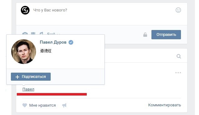The image size is (199, 115).
Task: Toggle the friends-only lock icon
Action: (x=145, y=35)
